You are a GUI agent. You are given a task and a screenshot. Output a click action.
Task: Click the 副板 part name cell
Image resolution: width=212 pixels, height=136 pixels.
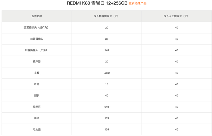point(37,95)
